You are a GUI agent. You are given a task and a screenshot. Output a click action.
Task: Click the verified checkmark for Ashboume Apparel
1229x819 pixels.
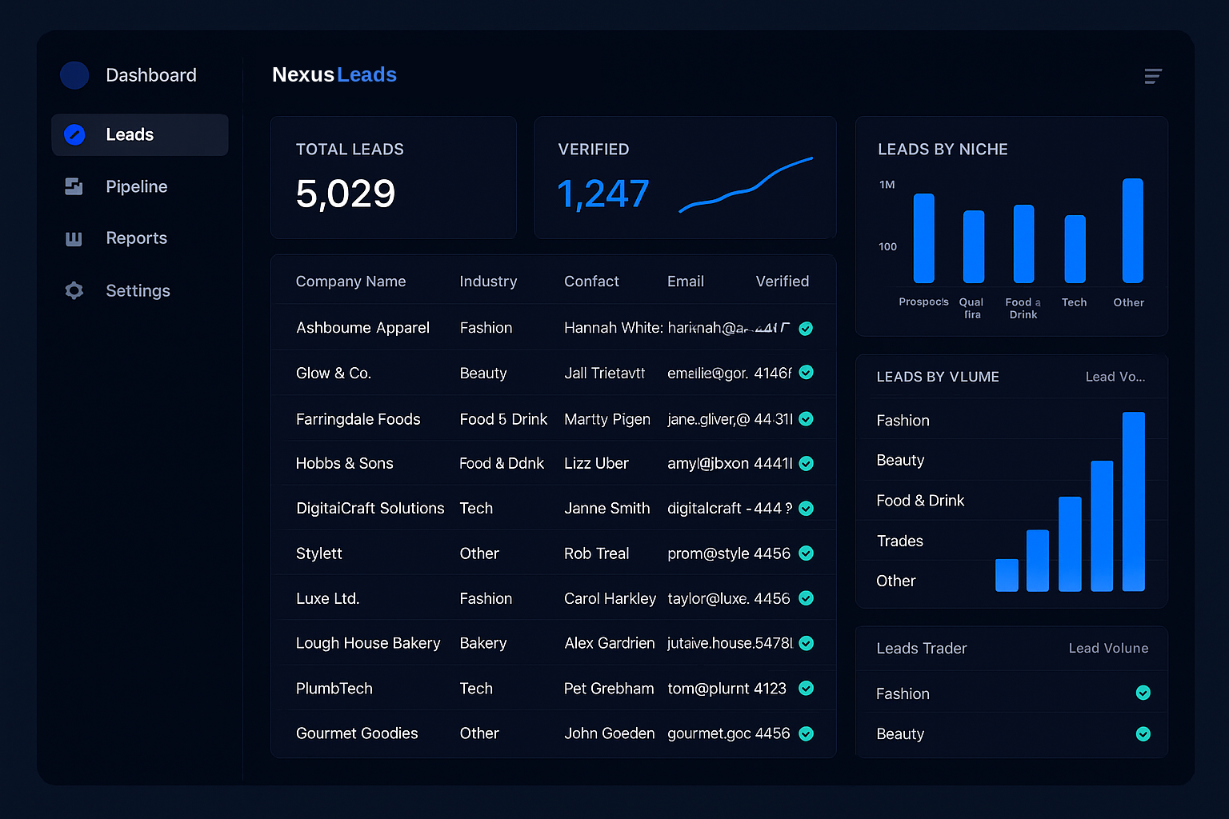pyautogui.click(x=805, y=328)
